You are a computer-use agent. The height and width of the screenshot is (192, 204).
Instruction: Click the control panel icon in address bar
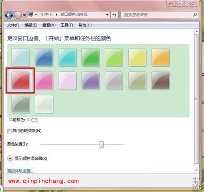pyautogui.click(x=31, y=15)
